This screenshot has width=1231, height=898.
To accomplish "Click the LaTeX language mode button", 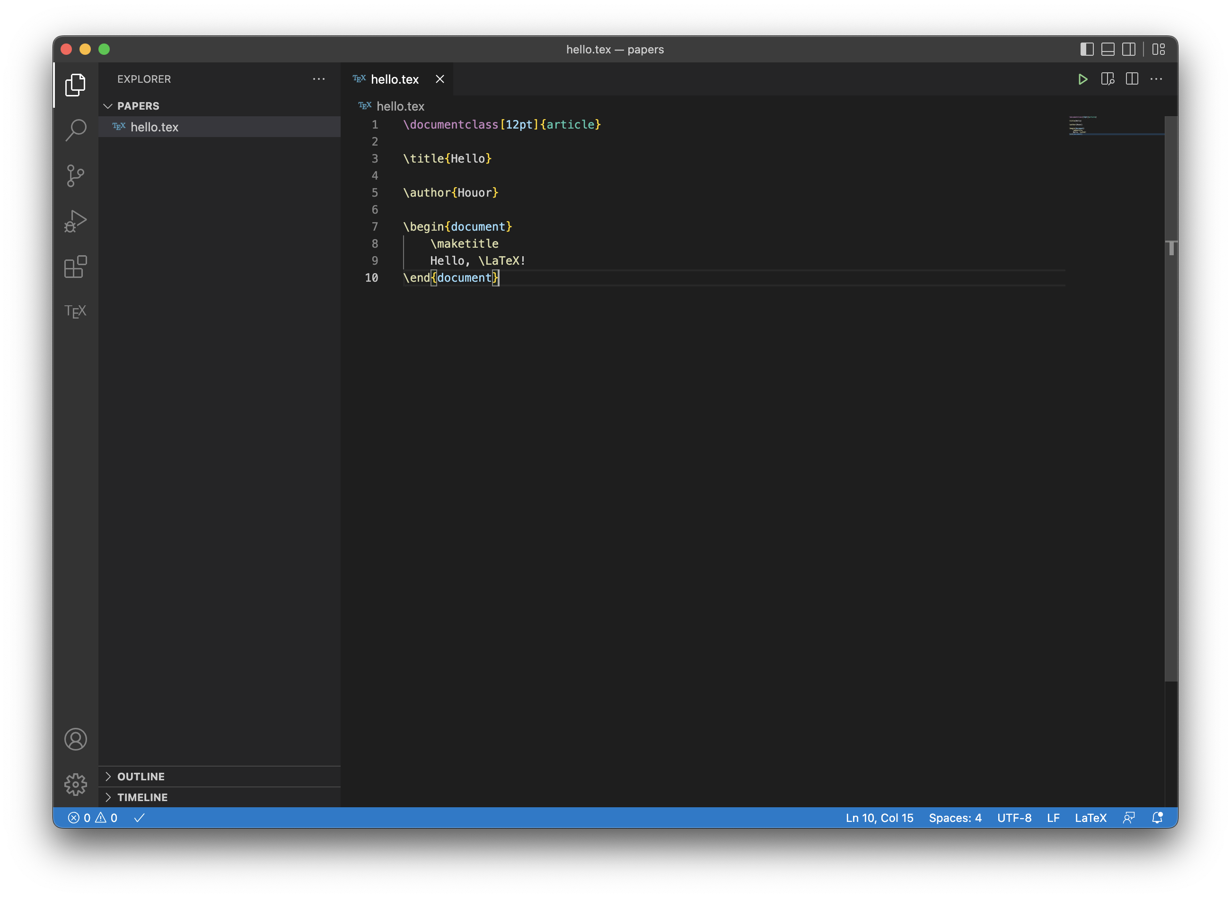I will (x=1090, y=818).
